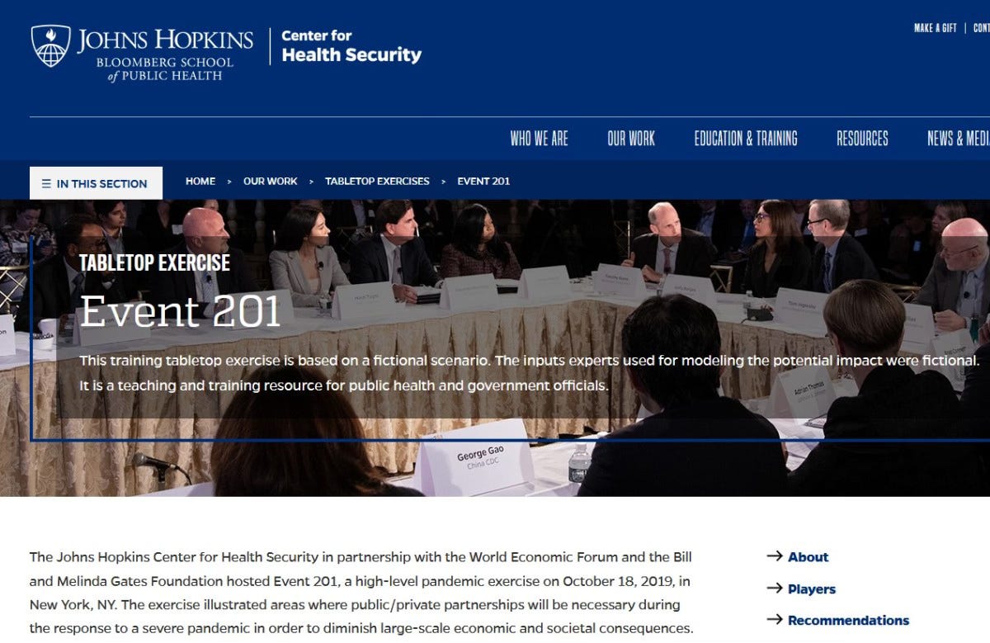The height and width of the screenshot is (643, 990).
Task: Navigate to Tabletop Exercises breadcrumb
Action: coord(377,181)
